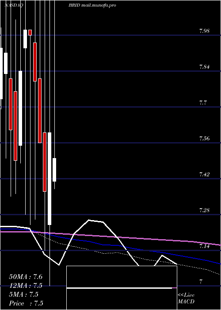Click the BRID mail.munafa.pro title
The width and height of the screenshot is (221, 310).
92,5
